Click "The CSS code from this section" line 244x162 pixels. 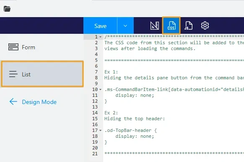click(174, 43)
